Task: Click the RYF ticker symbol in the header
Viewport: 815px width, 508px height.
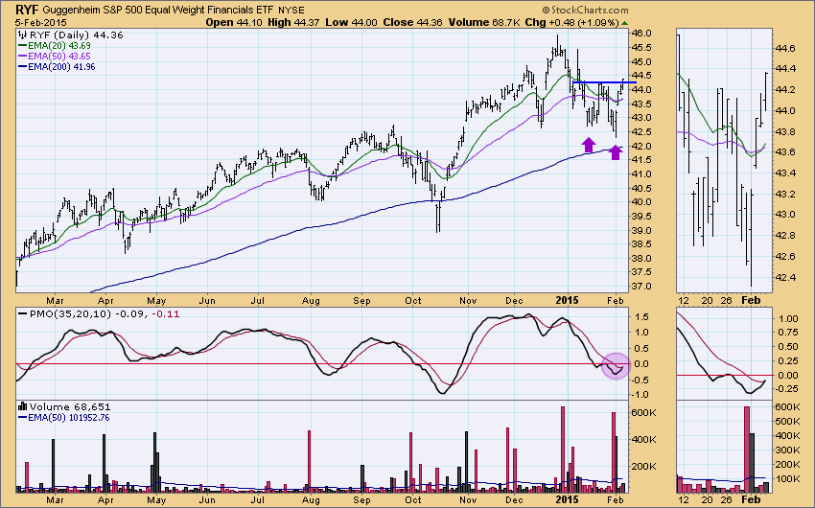Action: 27,10
